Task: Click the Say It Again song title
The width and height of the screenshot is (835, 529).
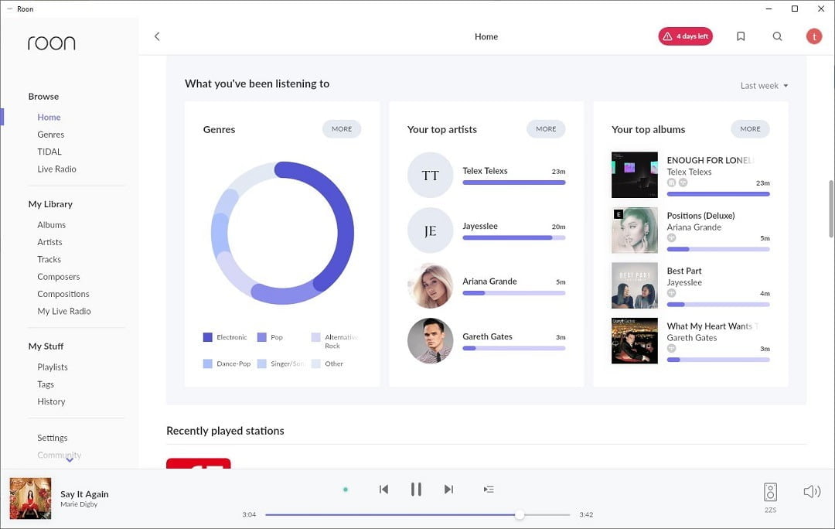Action: click(x=85, y=494)
